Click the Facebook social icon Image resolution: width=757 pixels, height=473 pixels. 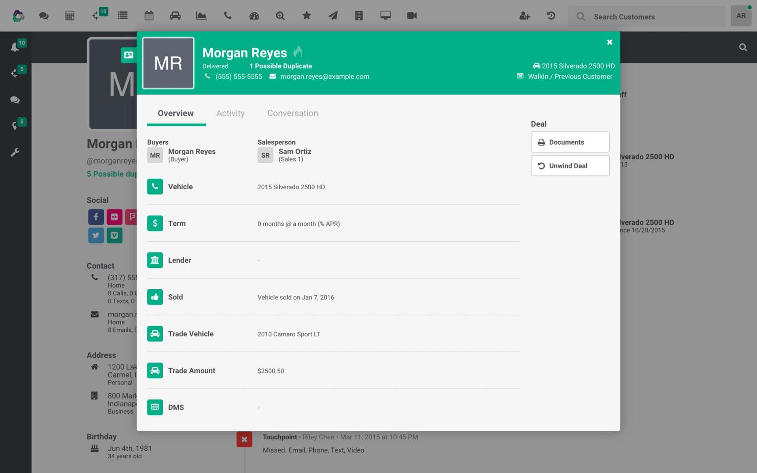point(96,217)
